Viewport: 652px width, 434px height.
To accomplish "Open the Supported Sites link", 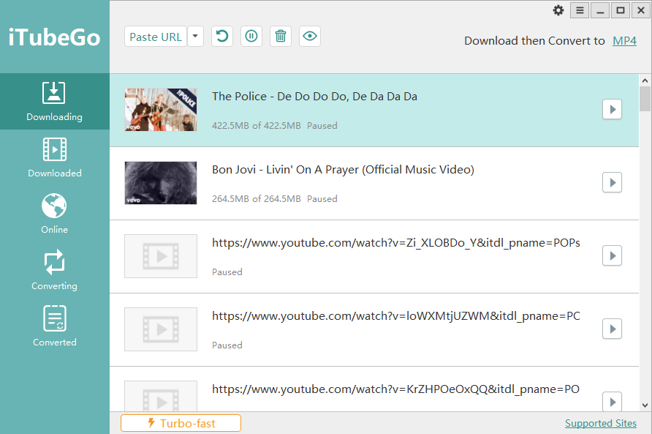I will (600, 423).
